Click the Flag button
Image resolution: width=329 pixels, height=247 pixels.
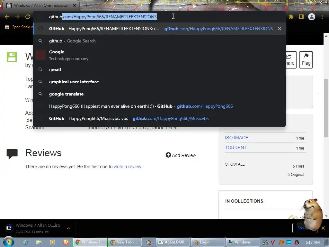click(306, 59)
